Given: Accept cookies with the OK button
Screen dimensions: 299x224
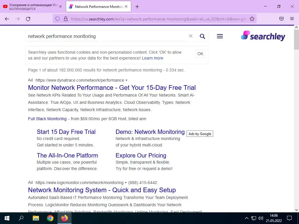Looking at the screenshot, I should pyautogui.click(x=200, y=54).
